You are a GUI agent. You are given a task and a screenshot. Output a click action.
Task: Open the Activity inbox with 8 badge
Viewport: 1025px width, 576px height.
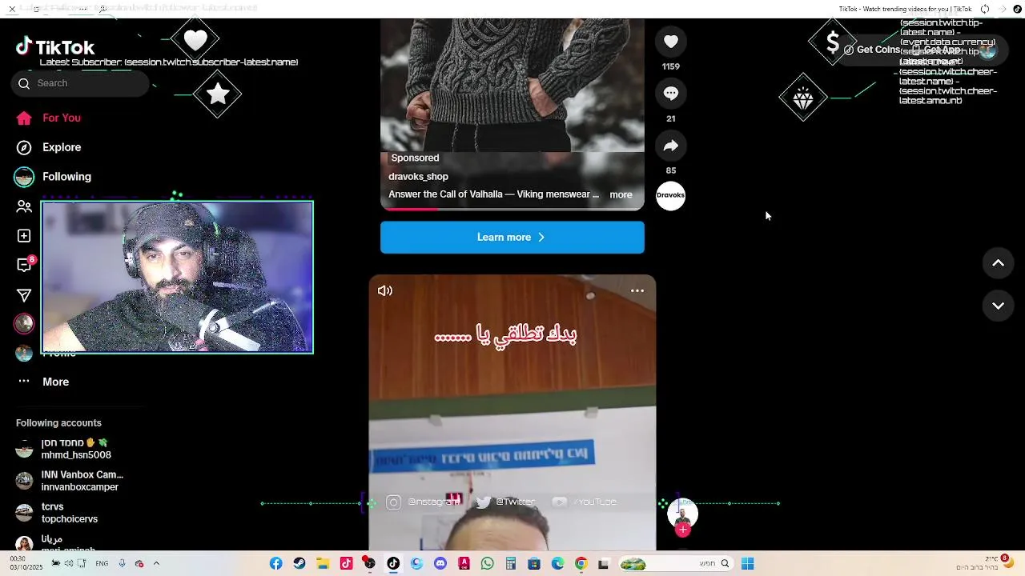pos(24,265)
